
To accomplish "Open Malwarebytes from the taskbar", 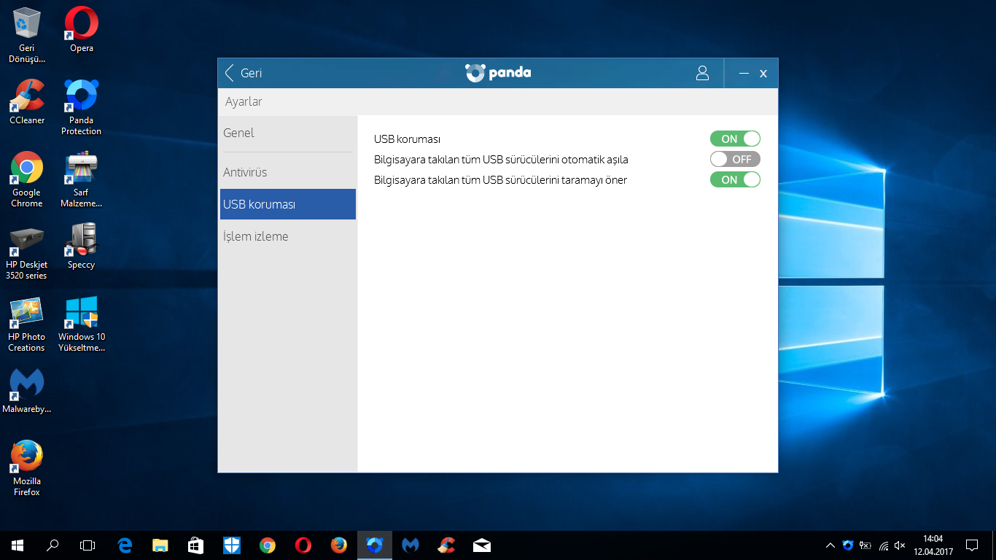I will click(411, 545).
